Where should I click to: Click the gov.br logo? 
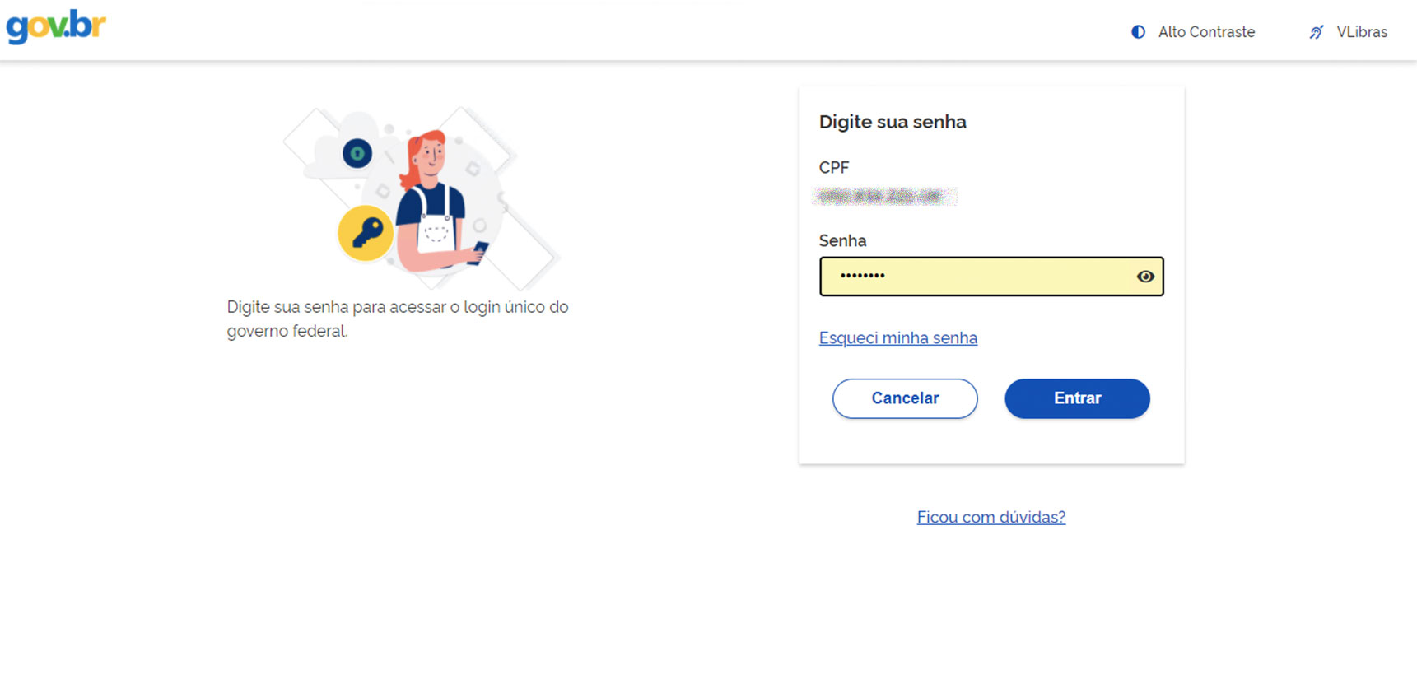point(54,26)
